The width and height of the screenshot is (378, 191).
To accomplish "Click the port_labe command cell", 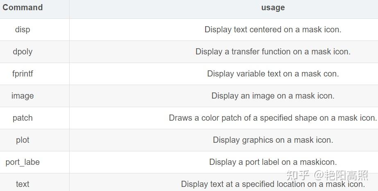I will pyautogui.click(x=23, y=162).
